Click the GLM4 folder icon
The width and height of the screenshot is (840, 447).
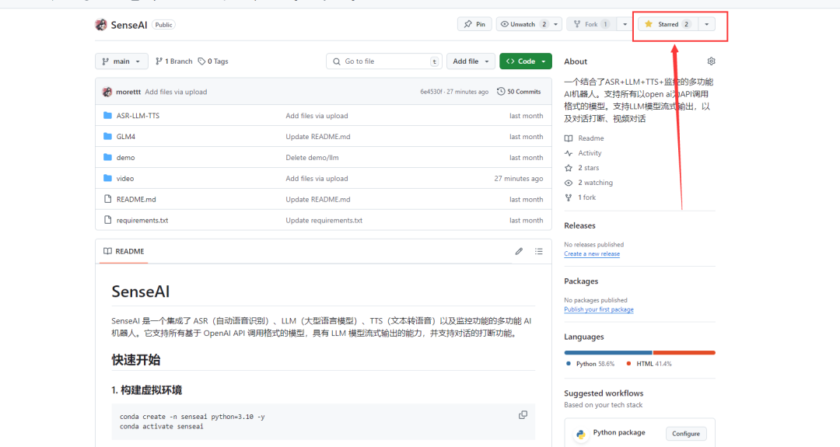(x=107, y=136)
